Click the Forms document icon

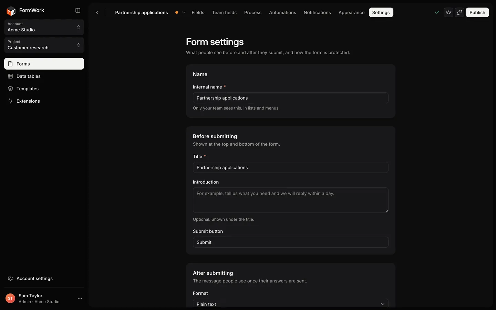(10, 64)
